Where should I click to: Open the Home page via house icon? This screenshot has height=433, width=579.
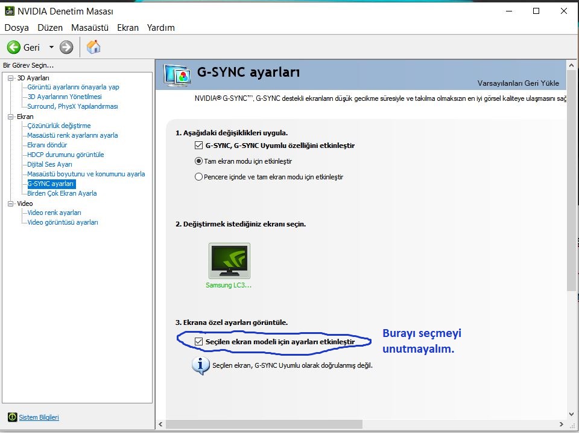93,47
